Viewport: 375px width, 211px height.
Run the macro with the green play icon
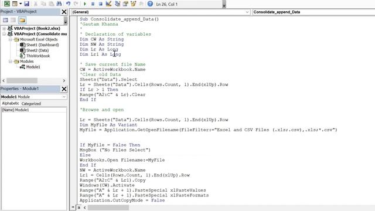tap(84, 4)
